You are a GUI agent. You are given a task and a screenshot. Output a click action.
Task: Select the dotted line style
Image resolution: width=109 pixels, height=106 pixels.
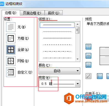click(x=57, y=31)
